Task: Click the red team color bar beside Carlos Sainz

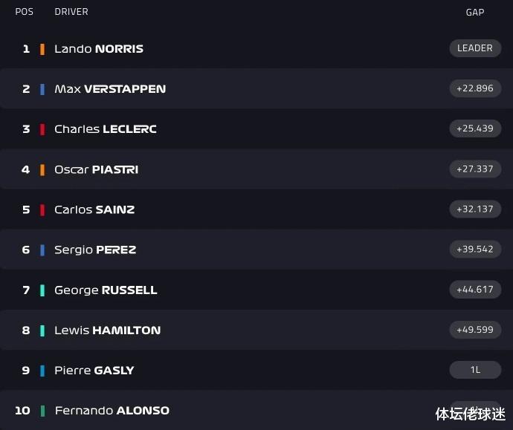Action: tap(42, 209)
